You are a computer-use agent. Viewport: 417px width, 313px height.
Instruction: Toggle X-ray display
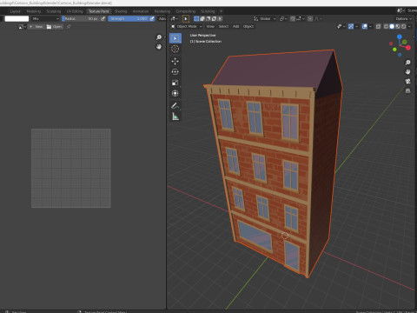point(378,26)
